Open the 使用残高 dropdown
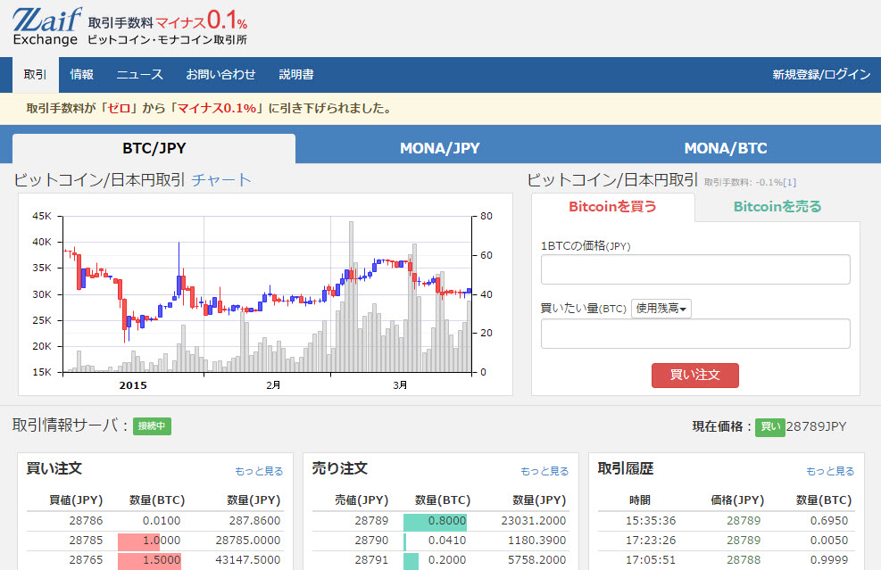Image resolution: width=881 pixels, height=570 pixels. tap(661, 309)
